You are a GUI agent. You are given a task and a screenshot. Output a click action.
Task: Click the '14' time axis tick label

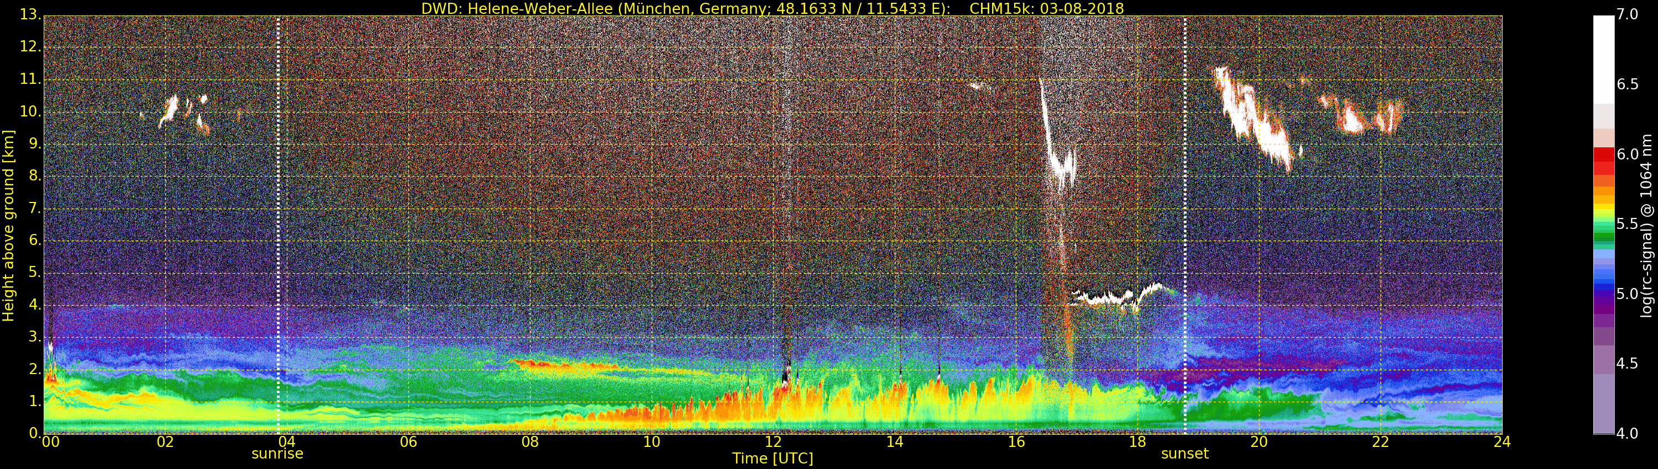(895, 441)
